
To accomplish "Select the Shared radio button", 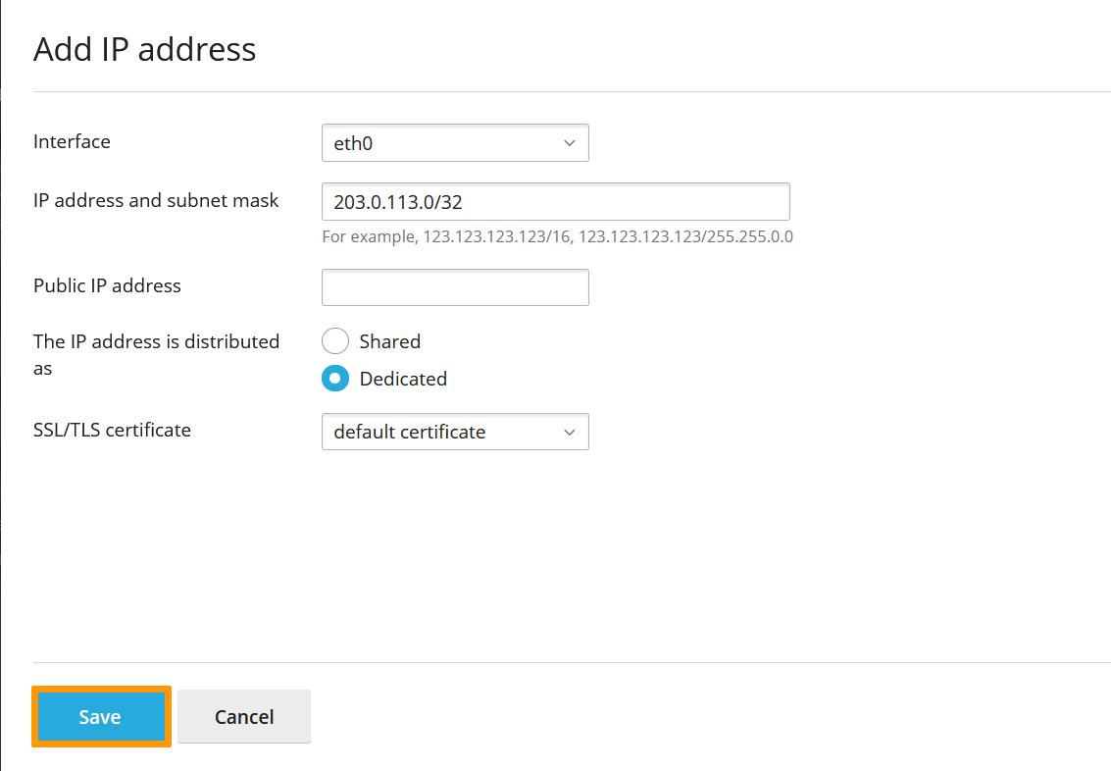I will coord(335,340).
